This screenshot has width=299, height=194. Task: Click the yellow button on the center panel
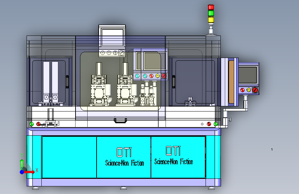pyautogui.click(x=158, y=76)
